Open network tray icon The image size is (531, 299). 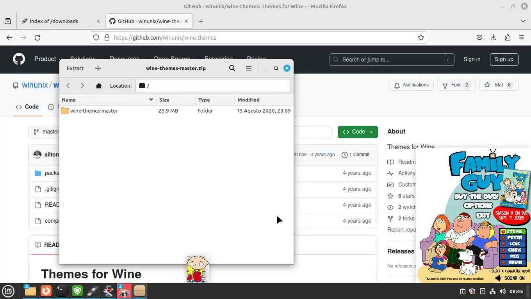pos(492,291)
